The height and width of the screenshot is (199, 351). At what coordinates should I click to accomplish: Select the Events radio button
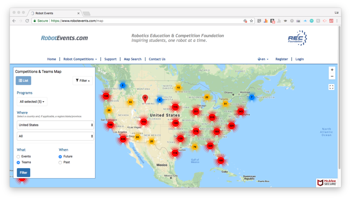[18, 157]
